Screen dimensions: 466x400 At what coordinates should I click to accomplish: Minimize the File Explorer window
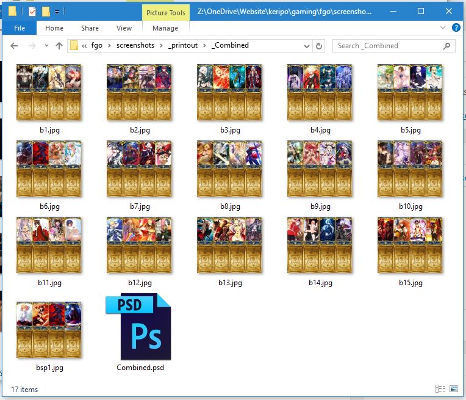coord(393,12)
